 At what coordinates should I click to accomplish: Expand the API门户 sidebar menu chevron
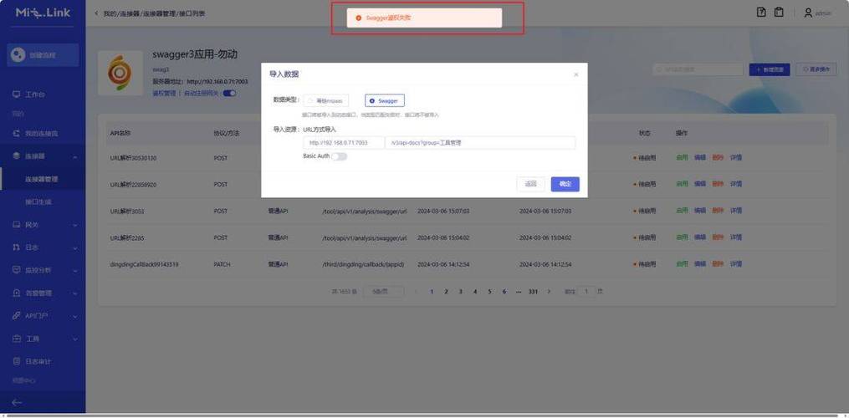click(x=74, y=316)
